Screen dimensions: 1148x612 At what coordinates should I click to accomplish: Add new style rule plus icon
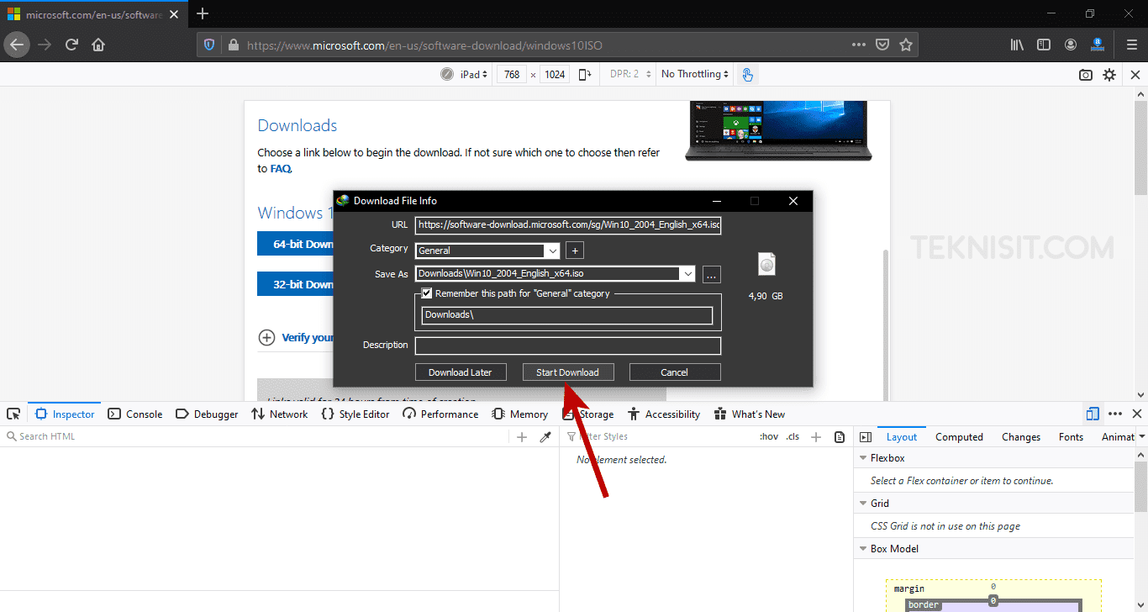point(815,437)
